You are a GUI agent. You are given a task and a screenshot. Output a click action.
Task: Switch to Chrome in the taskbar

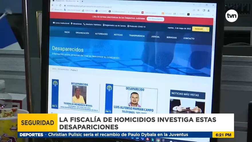point(158,140)
